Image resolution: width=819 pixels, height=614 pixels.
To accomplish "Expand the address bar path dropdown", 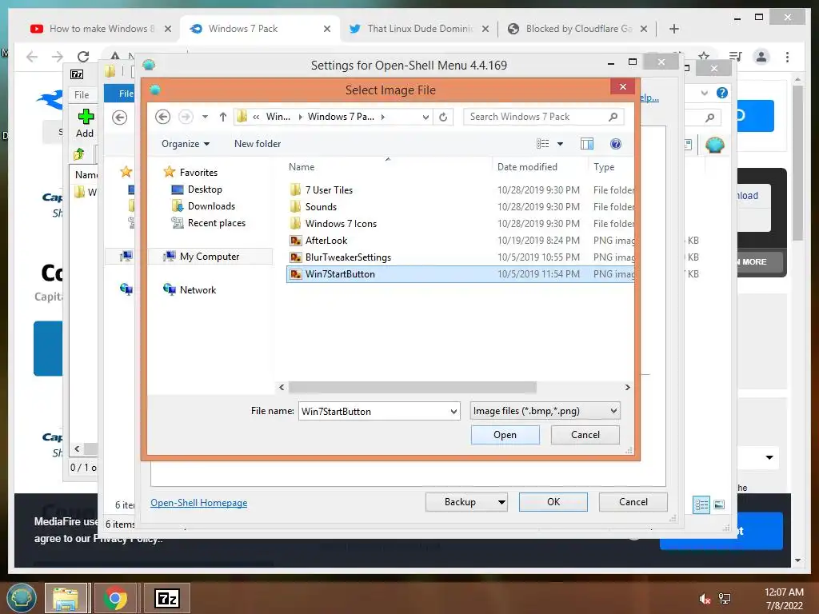I will [425, 117].
